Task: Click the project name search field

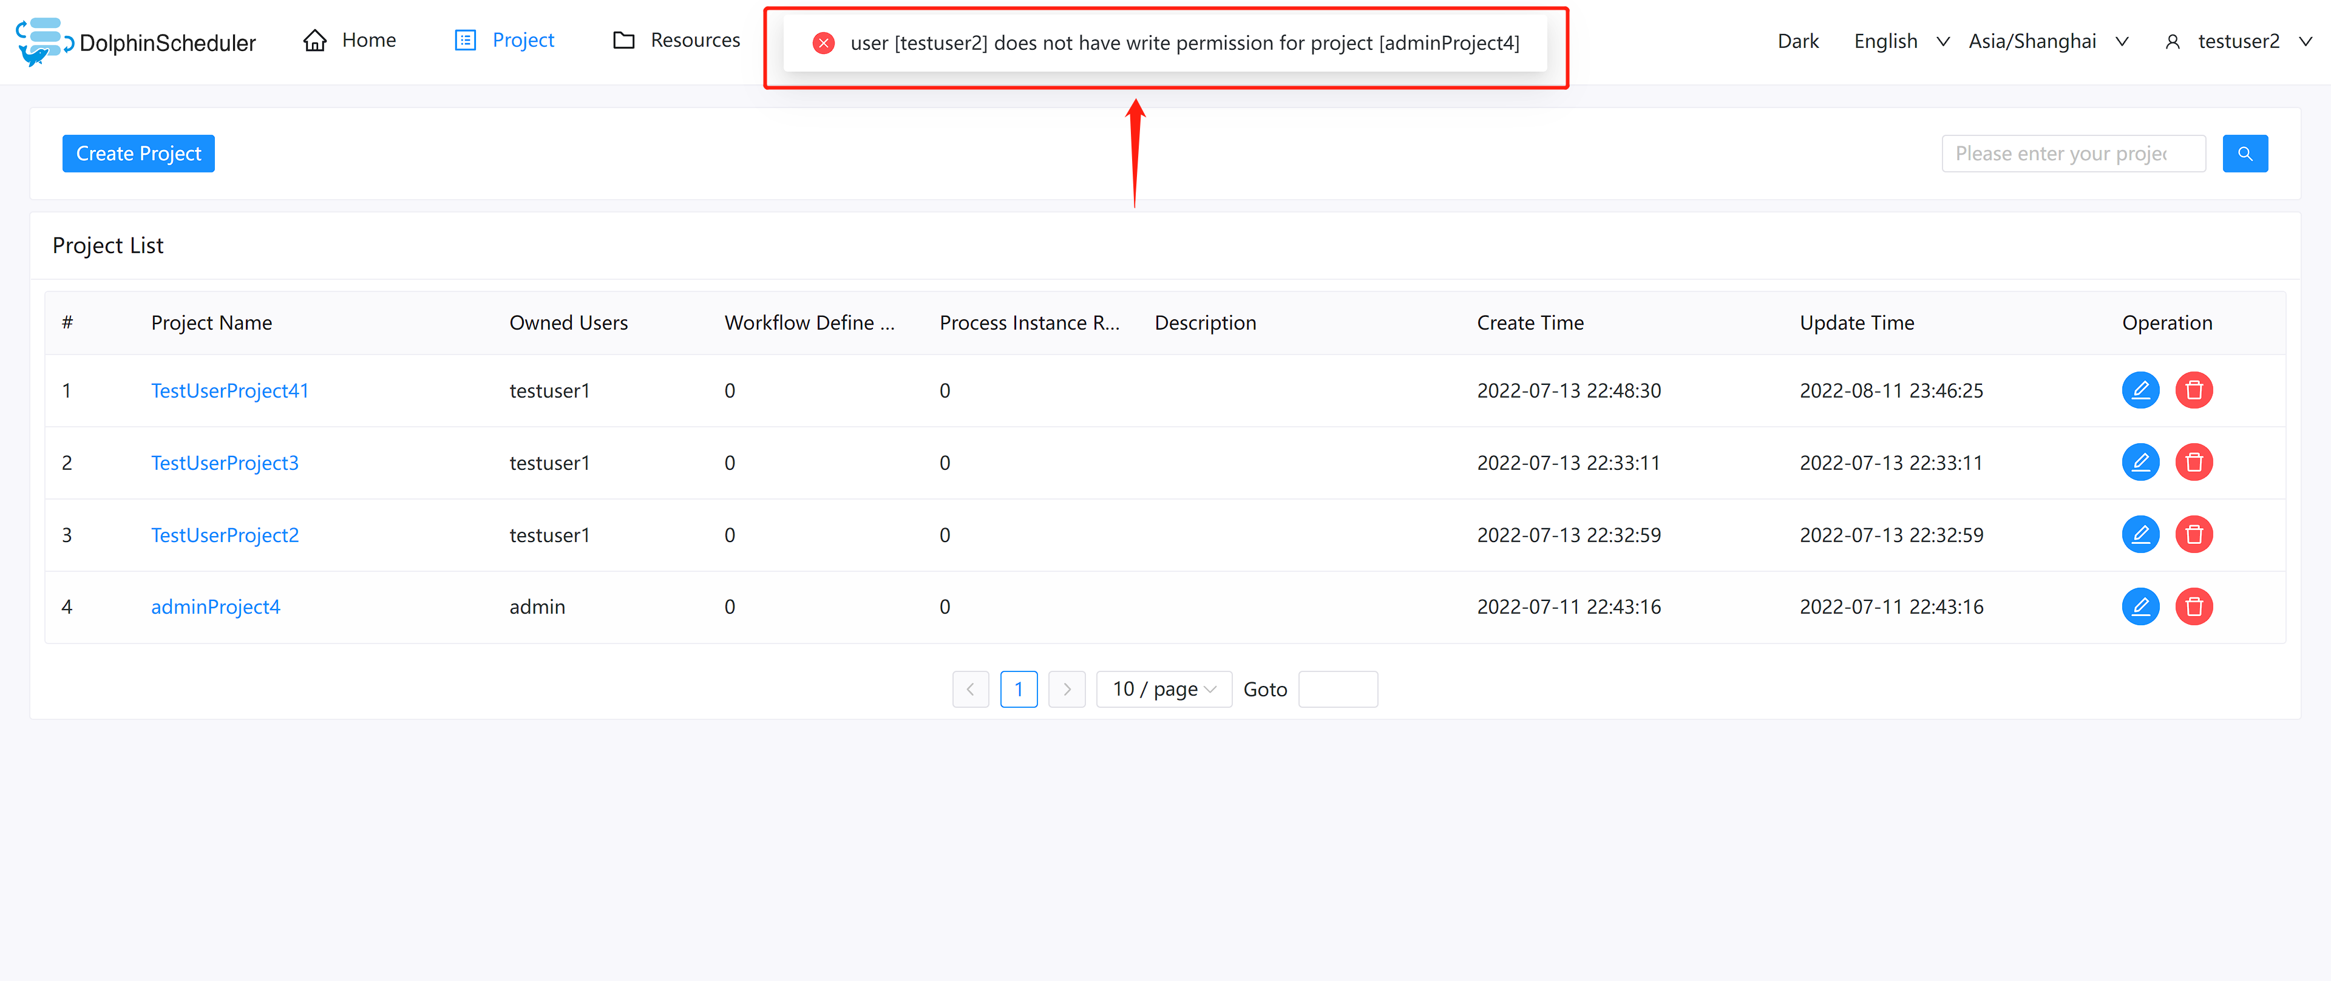Action: click(2072, 154)
